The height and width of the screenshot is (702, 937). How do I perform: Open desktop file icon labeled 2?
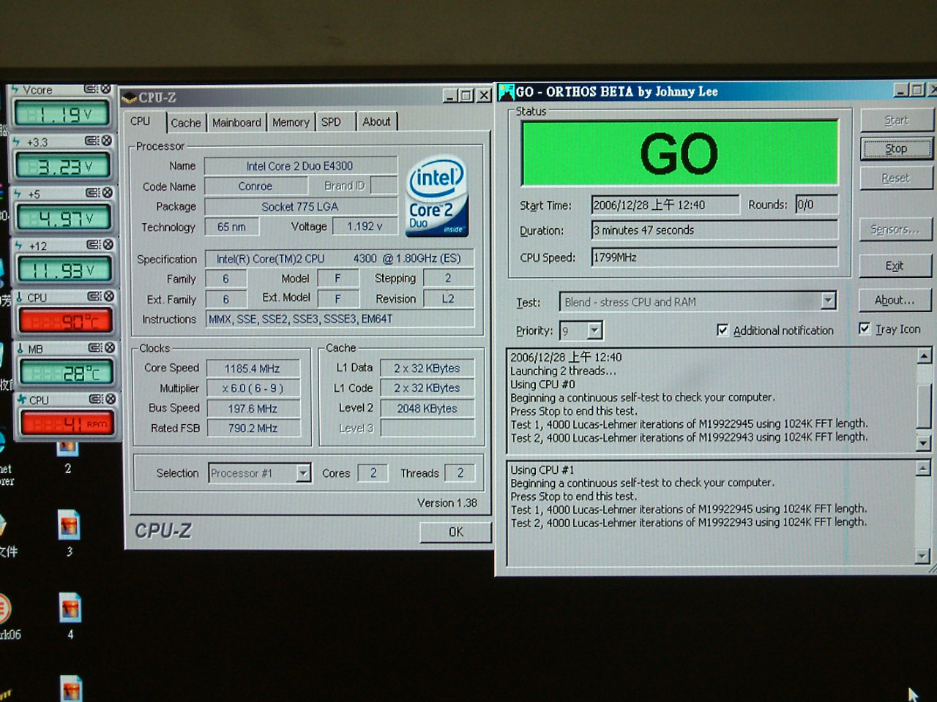69,447
